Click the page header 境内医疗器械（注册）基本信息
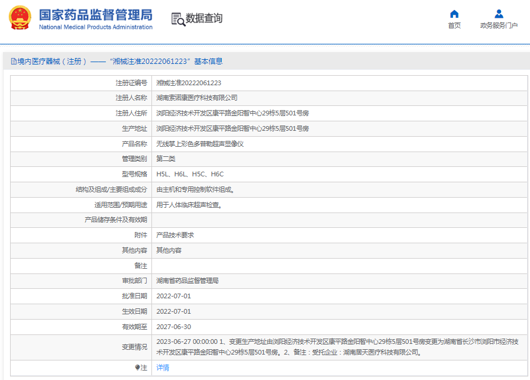 click(x=117, y=61)
